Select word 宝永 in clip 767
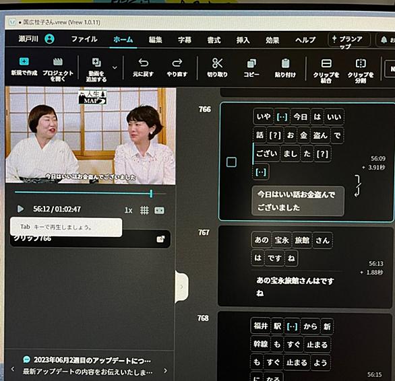The height and width of the screenshot is (381, 395). click(282, 240)
